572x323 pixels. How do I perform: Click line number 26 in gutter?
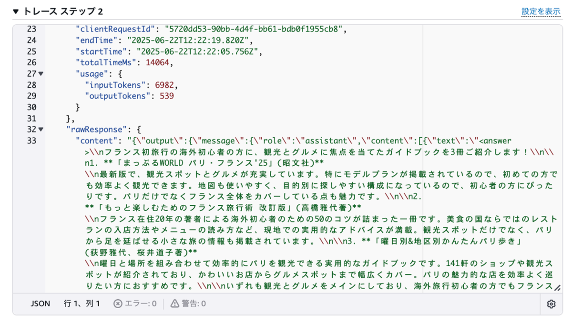pyautogui.click(x=31, y=62)
